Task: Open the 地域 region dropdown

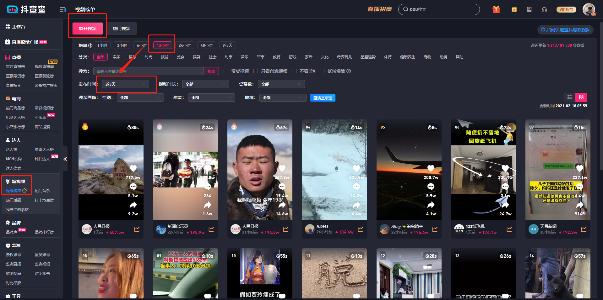Action: click(283, 97)
